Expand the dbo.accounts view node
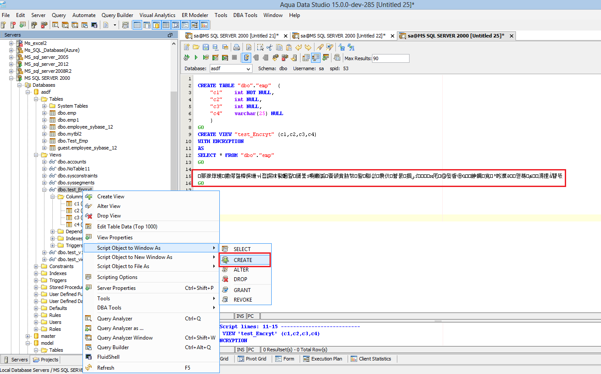Screen dimensions: 601x374 click(x=44, y=162)
